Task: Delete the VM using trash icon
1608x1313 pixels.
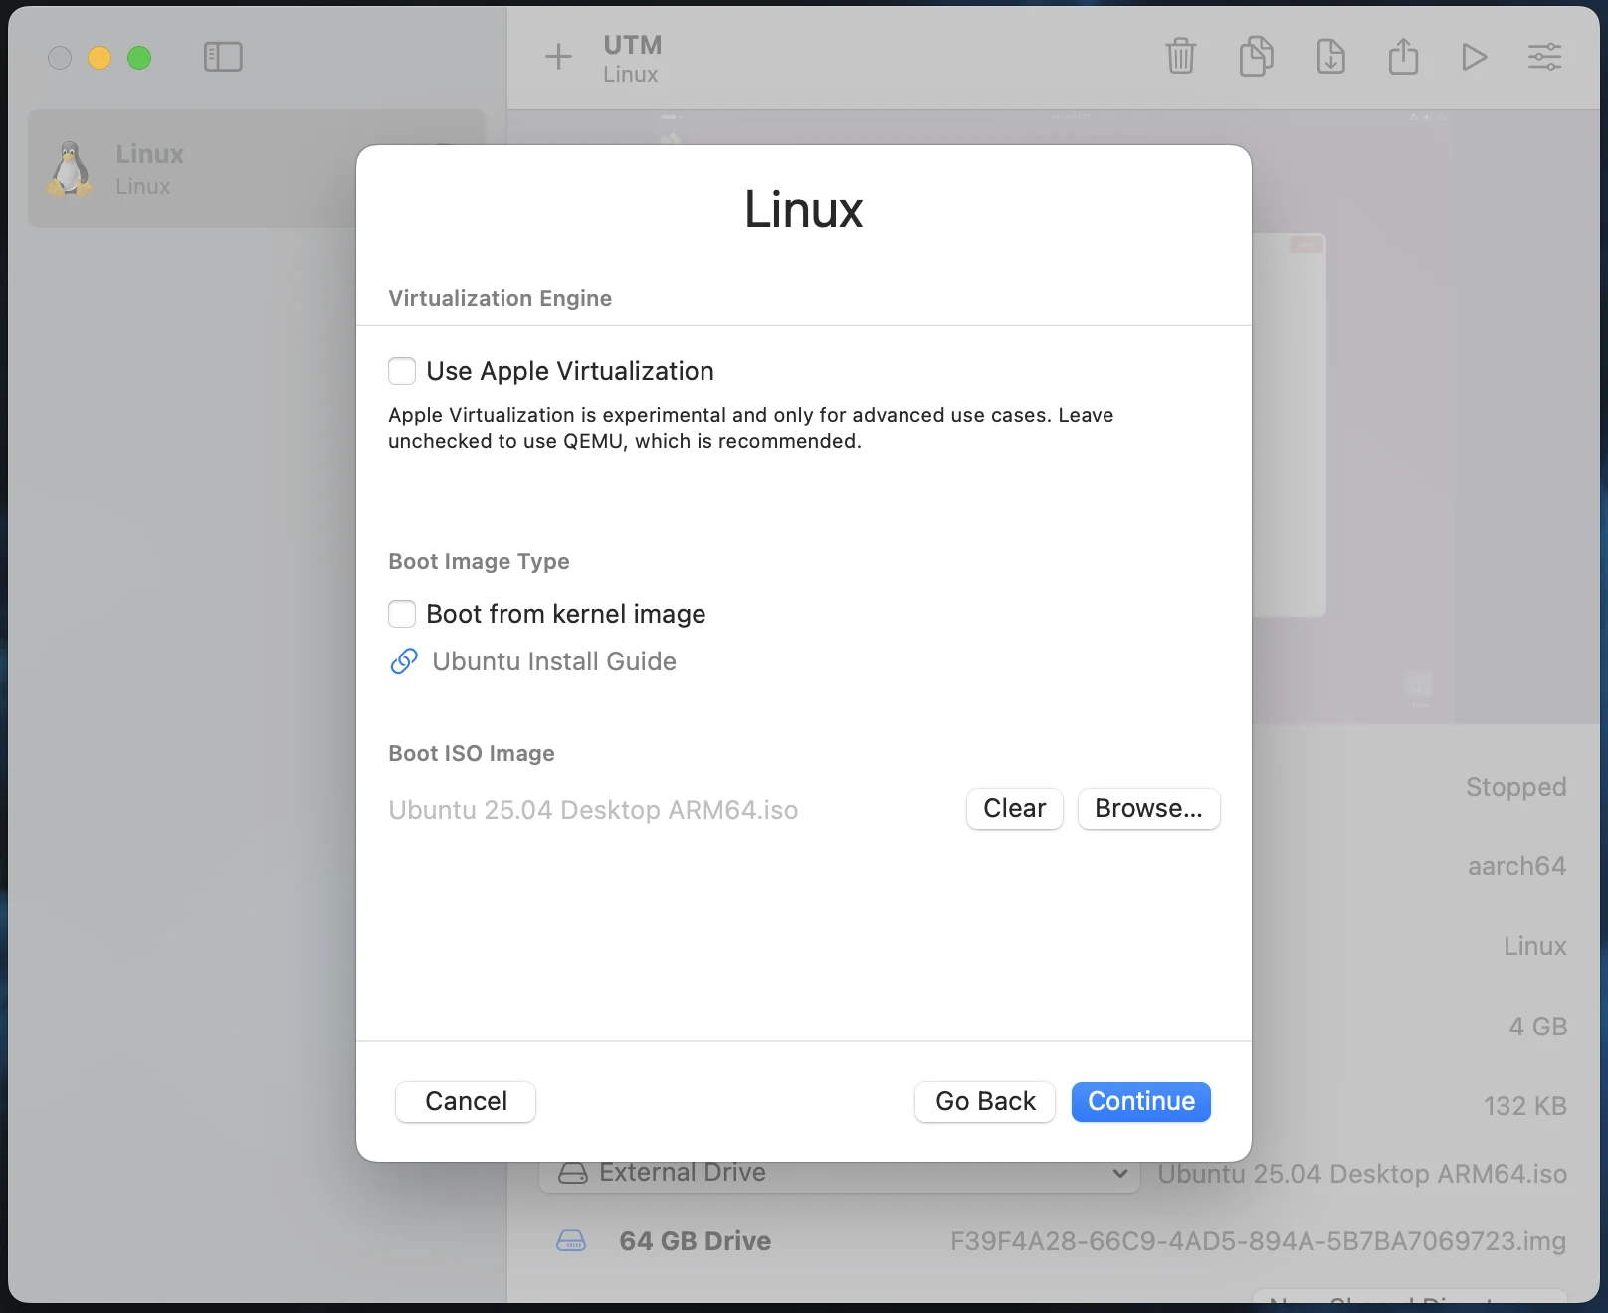Action: (x=1181, y=56)
